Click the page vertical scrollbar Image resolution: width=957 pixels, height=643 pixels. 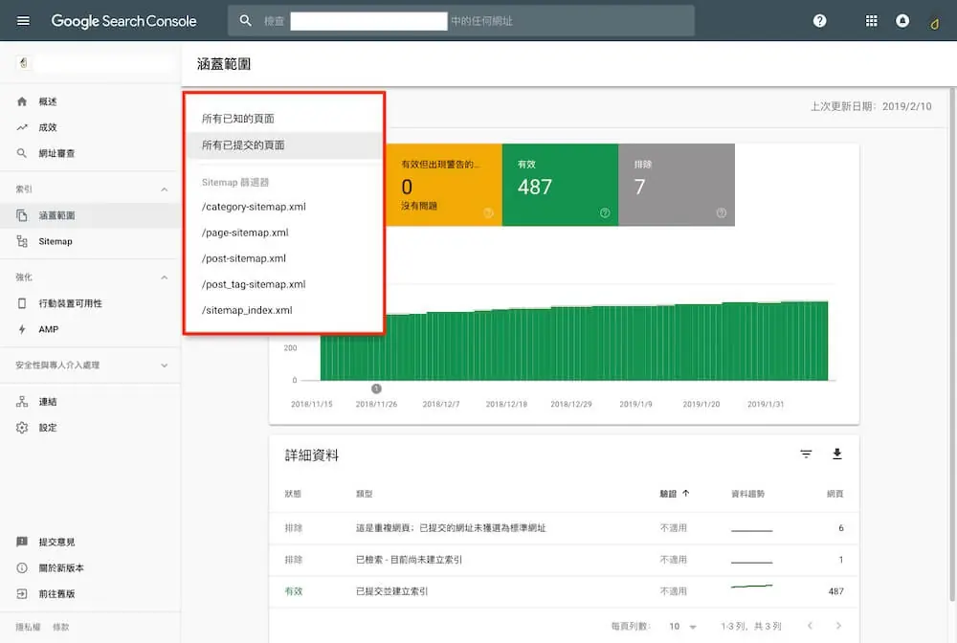(x=952, y=344)
